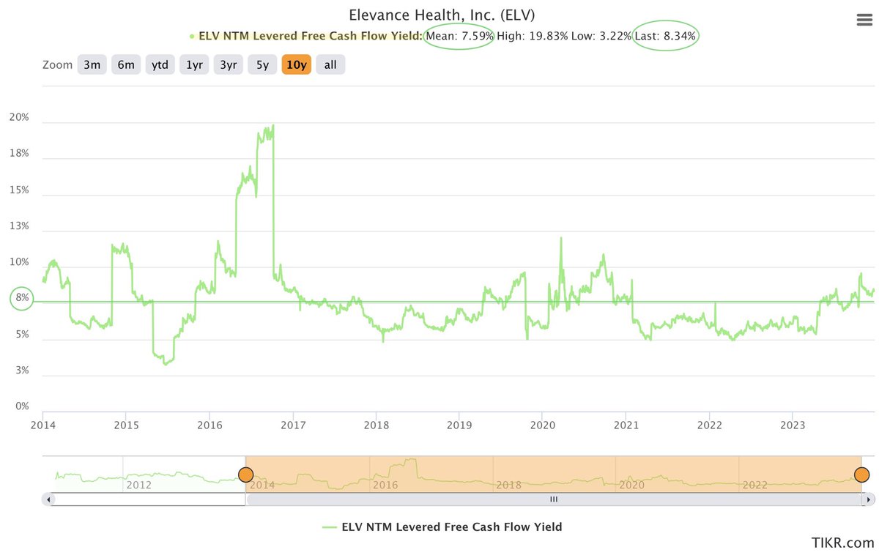Select the ytd zoom range
This screenshot has height=558, width=879.
coord(160,64)
